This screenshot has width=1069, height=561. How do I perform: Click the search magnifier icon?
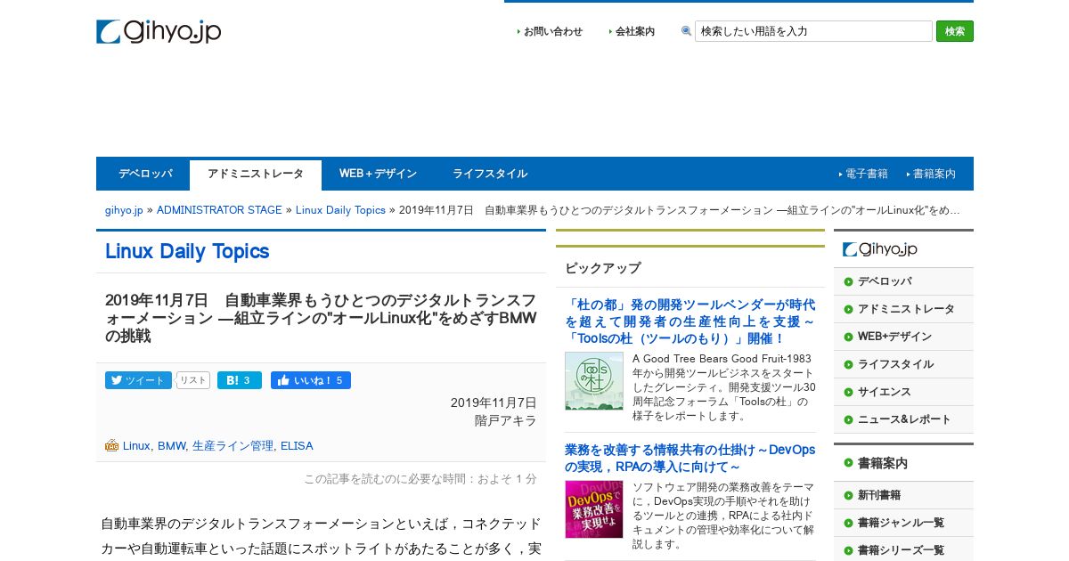(x=686, y=31)
